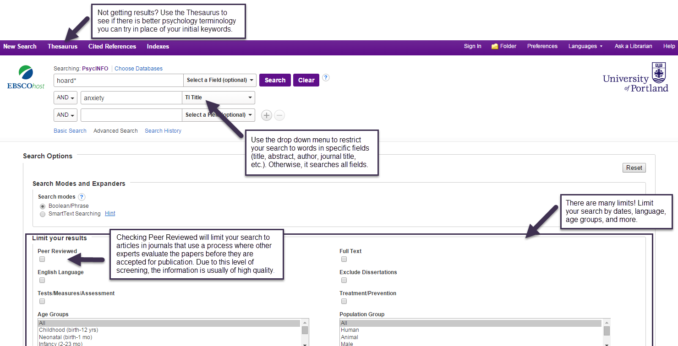678x346 pixels.
Task: Open the Thesaurus menu item
Action: [62, 46]
